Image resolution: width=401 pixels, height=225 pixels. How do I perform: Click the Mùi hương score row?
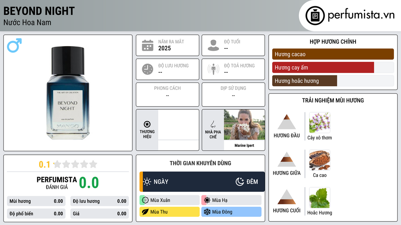(36, 201)
